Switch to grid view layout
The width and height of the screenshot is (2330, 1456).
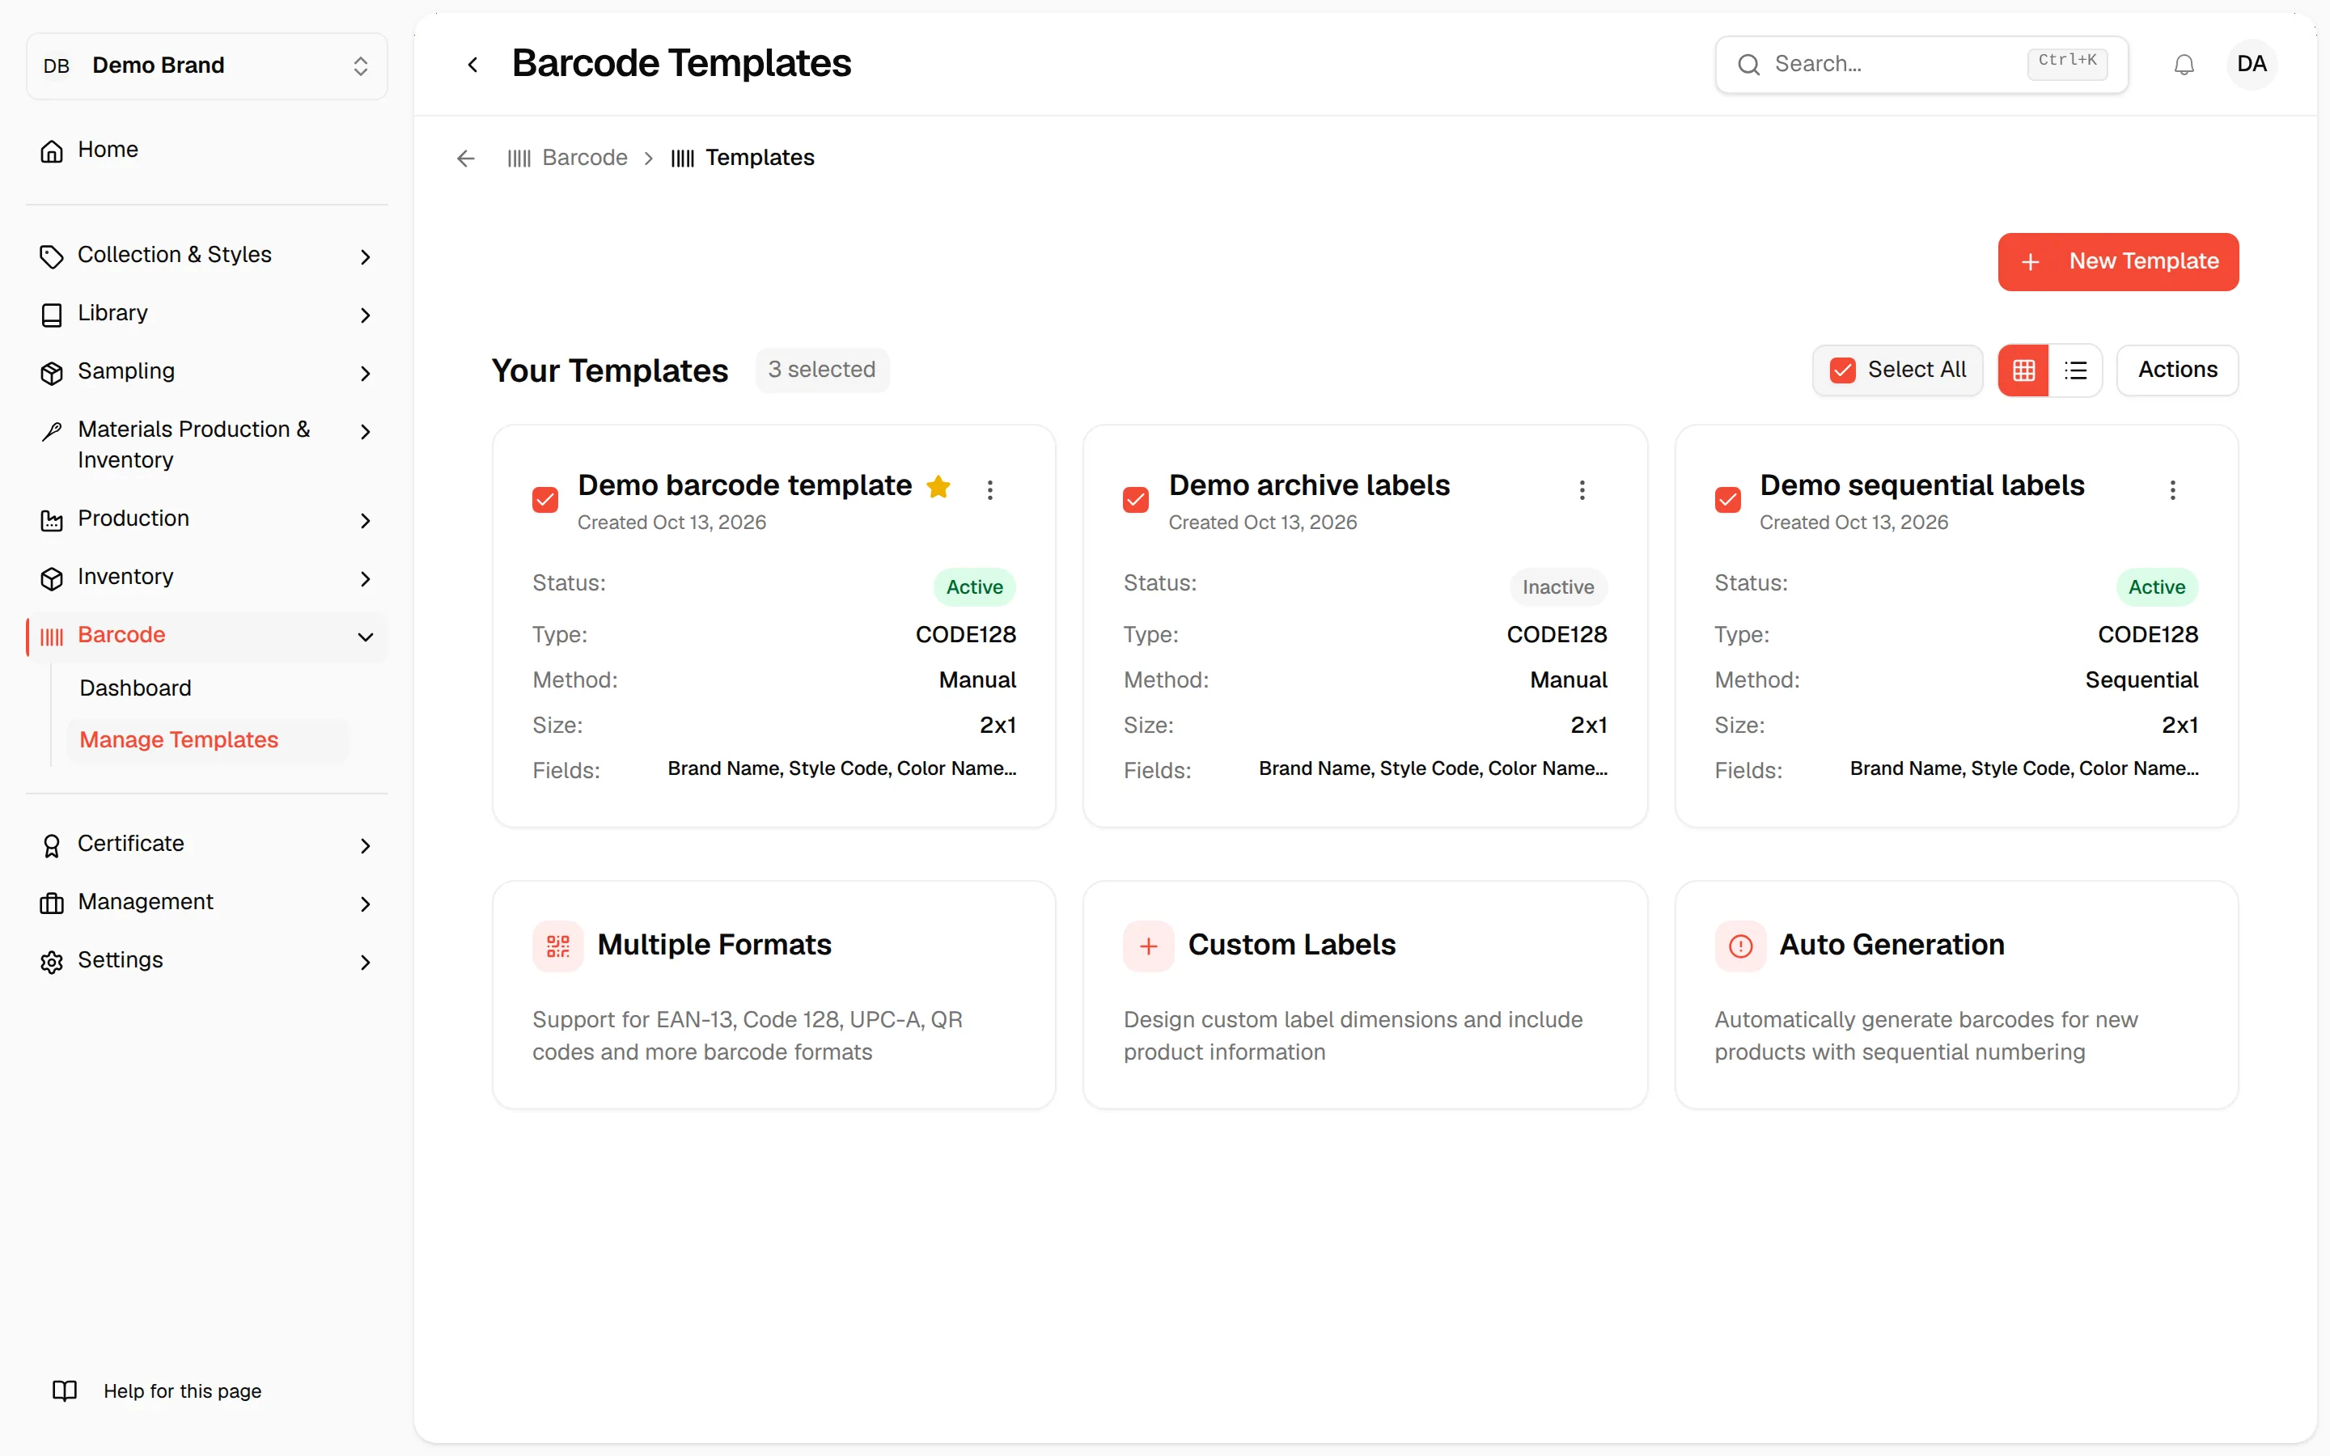(2024, 370)
